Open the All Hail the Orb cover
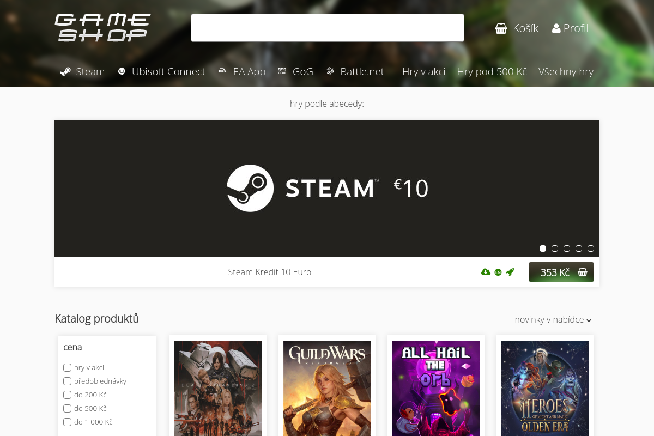654x436 pixels. click(436, 388)
